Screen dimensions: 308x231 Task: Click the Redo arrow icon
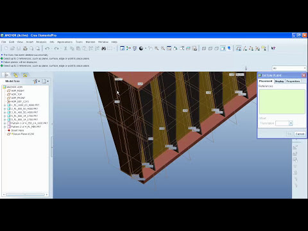56,49
